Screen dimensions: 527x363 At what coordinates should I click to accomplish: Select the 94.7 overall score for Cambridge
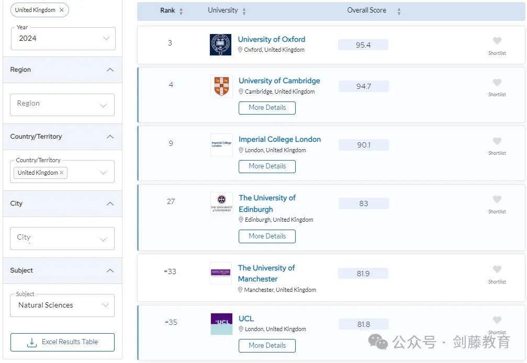pyautogui.click(x=364, y=86)
